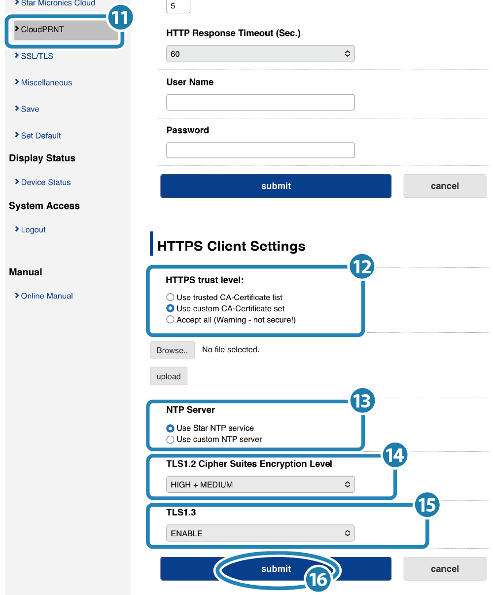
Task: Go to SSL/TLS settings
Action: (37, 56)
